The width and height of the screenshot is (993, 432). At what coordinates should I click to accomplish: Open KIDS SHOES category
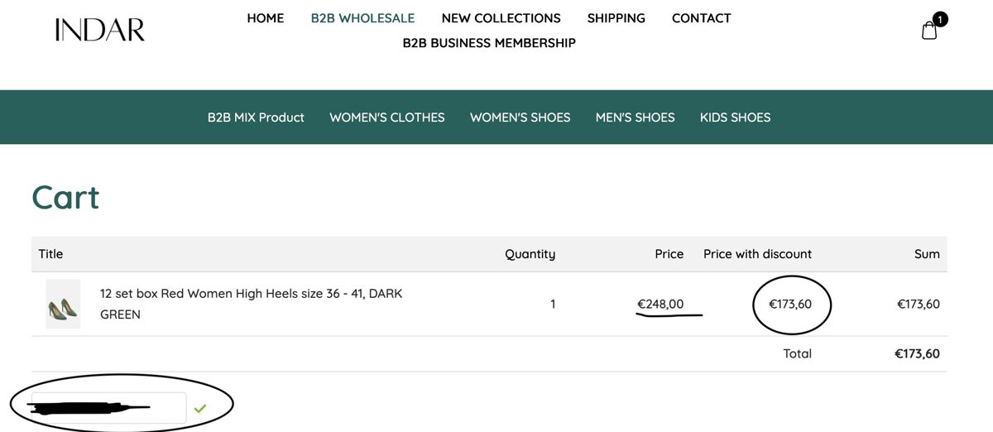[x=736, y=118]
